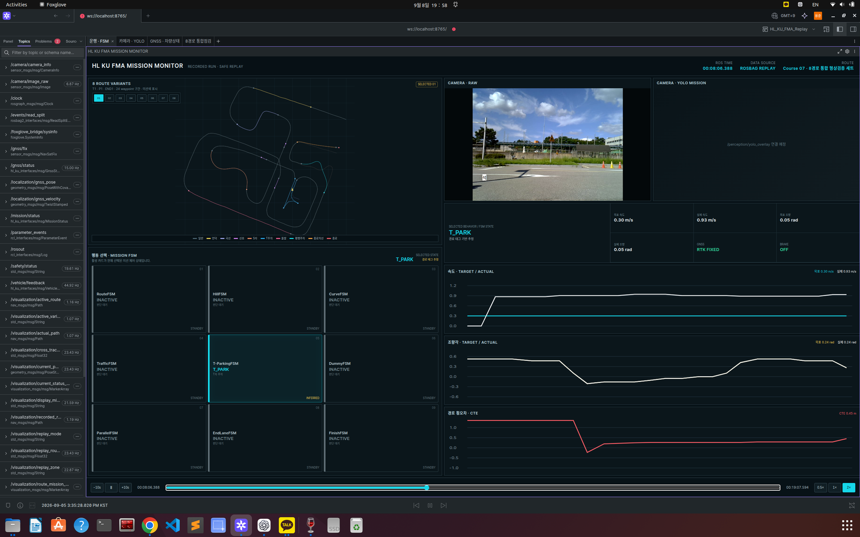The image size is (860, 537).
Task: Open the GNSS · 차량상태 tab
Action: click(165, 41)
